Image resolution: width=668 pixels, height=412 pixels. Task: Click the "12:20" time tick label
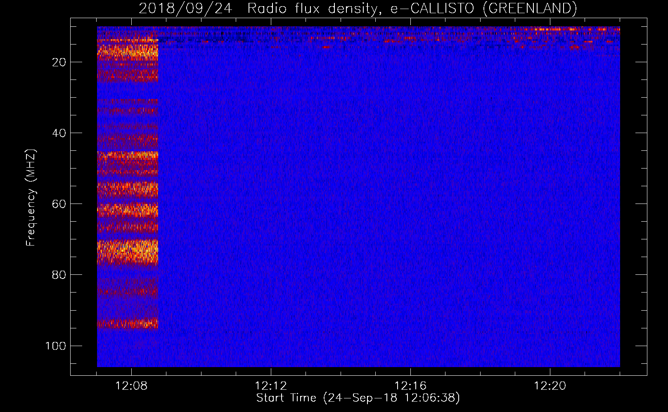(x=550, y=386)
